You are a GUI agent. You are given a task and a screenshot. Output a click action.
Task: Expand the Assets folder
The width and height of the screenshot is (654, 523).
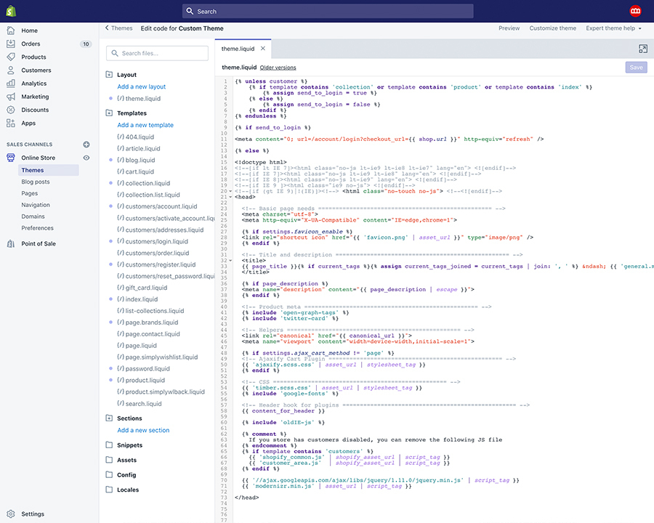pyautogui.click(x=110, y=460)
